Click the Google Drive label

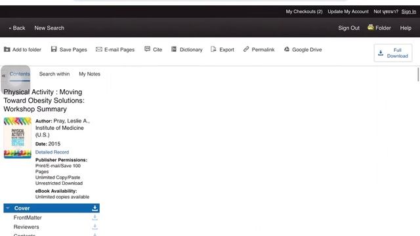[307, 50]
